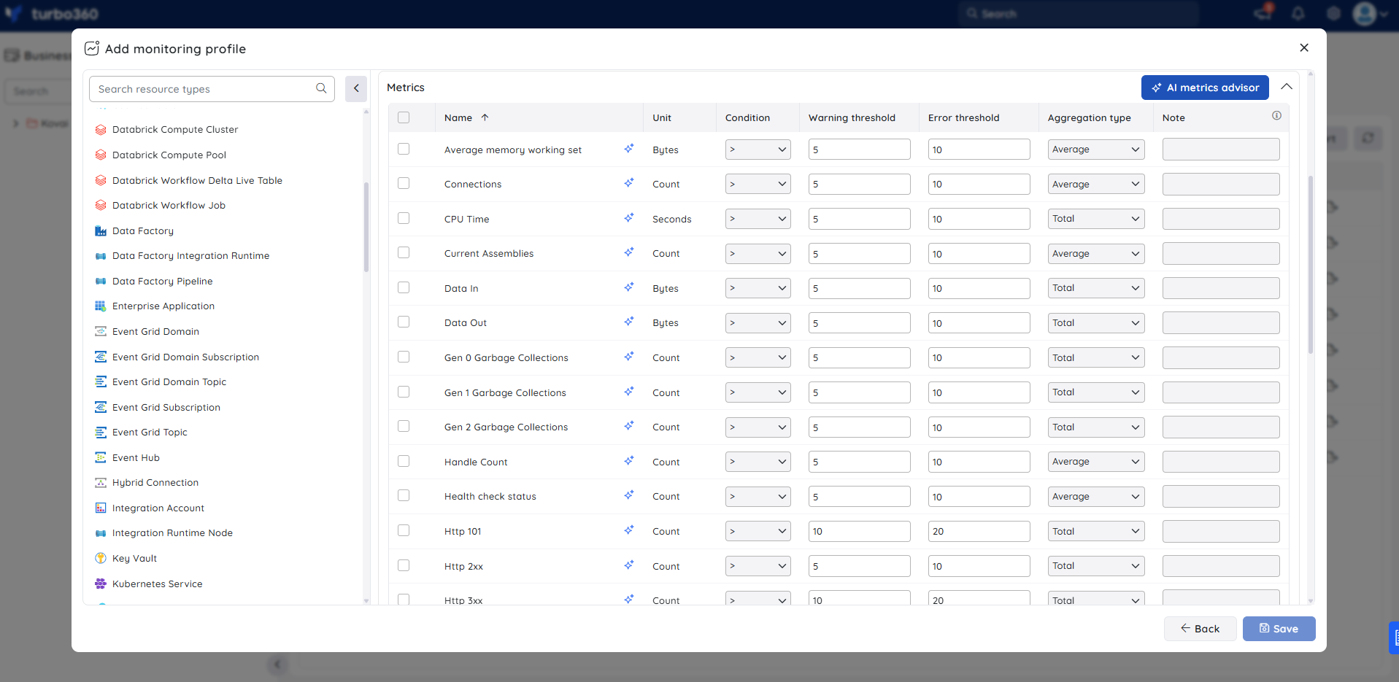Viewport: 1399px width, 682px height.
Task: Select the Kubernetes Service resource icon
Action: (101, 584)
